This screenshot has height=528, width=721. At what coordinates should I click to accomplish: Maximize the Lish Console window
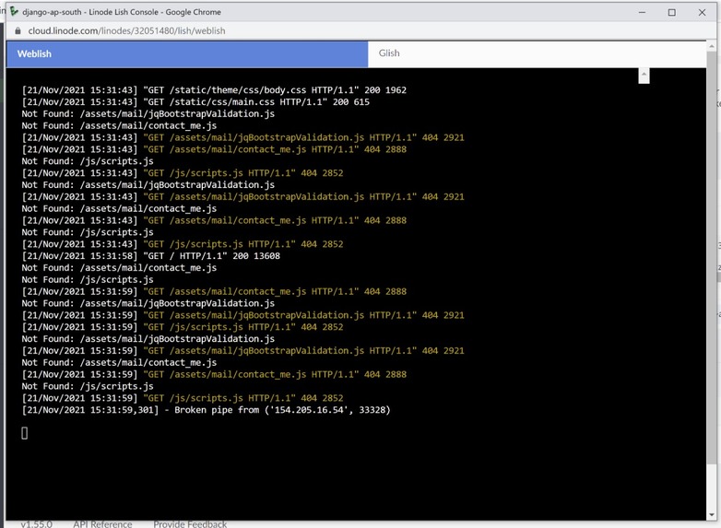672,12
